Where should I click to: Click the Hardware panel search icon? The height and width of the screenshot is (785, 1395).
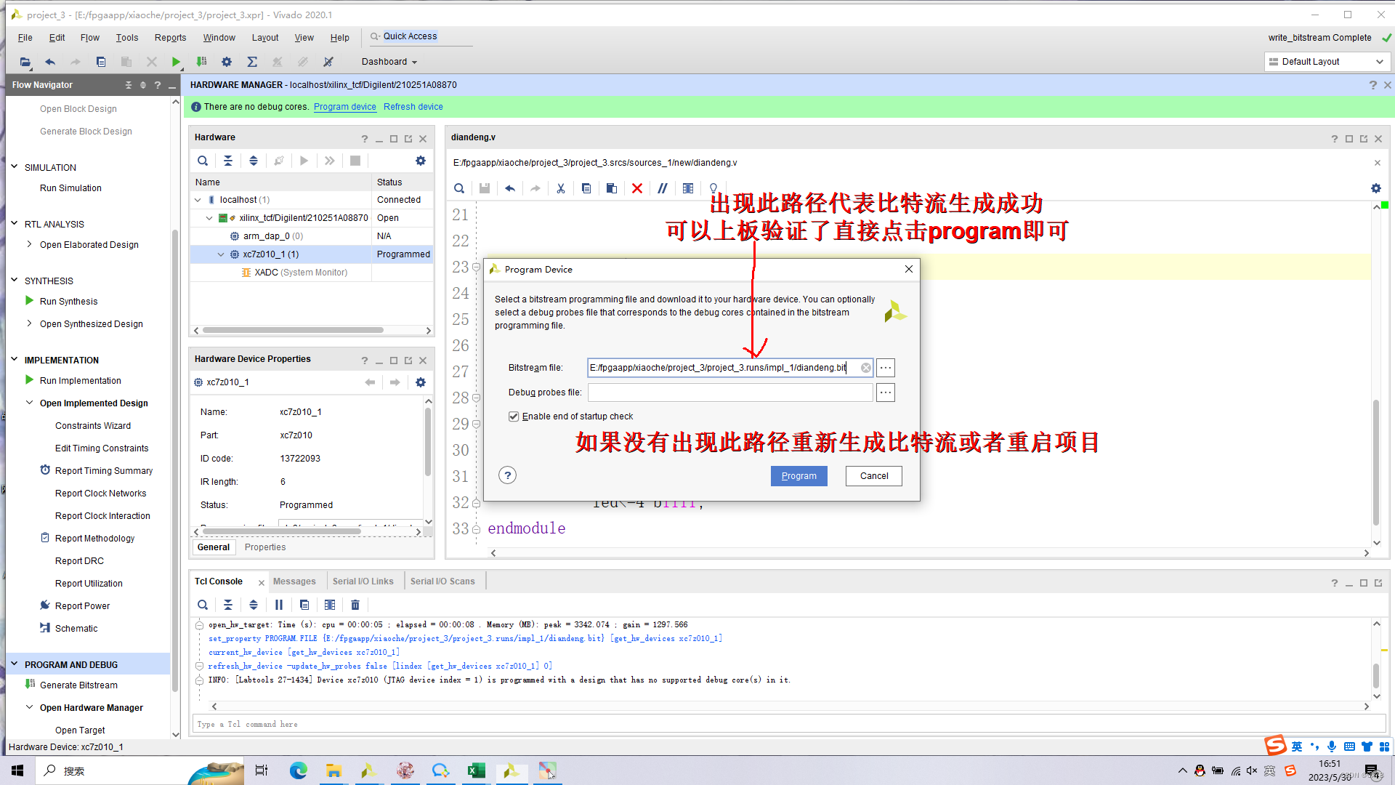pos(203,161)
